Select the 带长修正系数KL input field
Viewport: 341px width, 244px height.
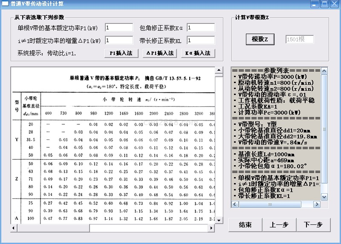200,40
